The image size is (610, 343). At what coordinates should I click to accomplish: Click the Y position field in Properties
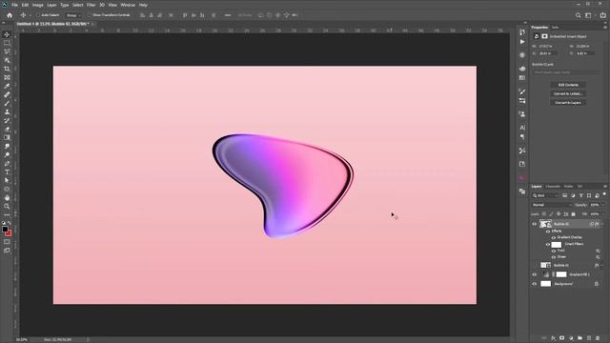click(585, 53)
